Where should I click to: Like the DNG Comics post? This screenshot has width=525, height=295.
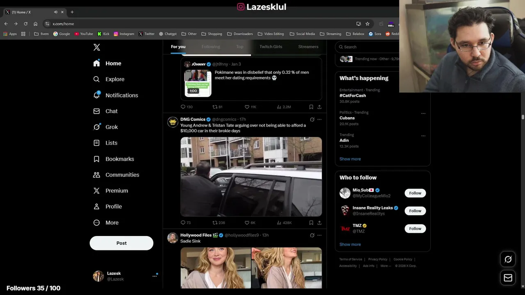pos(250,223)
